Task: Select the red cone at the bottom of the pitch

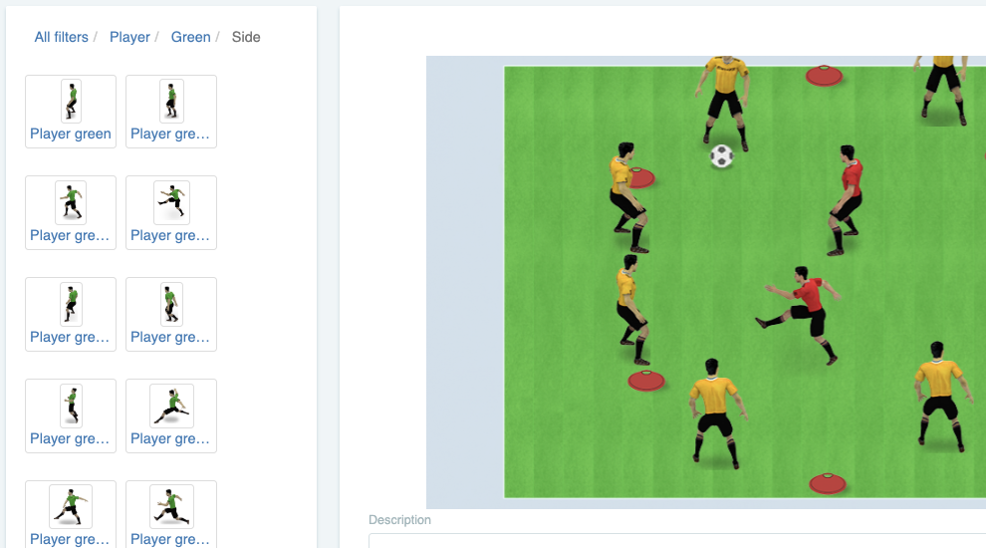Action: [x=828, y=483]
